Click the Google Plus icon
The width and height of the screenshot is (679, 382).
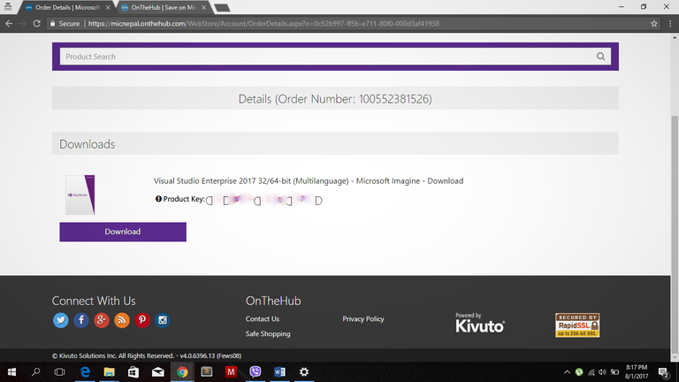pos(102,320)
